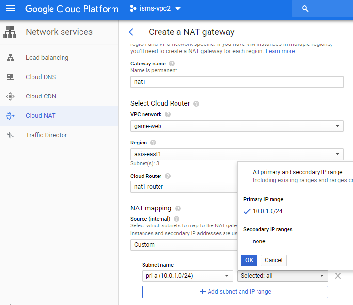This screenshot has width=353, height=305.
Task: Expand the VPC network dropdown
Action: pos(237,127)
